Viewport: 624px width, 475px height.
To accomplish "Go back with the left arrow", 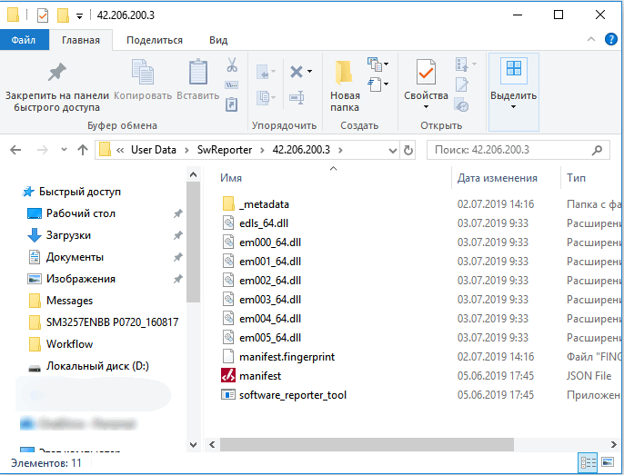I will (x=15, y=150).
